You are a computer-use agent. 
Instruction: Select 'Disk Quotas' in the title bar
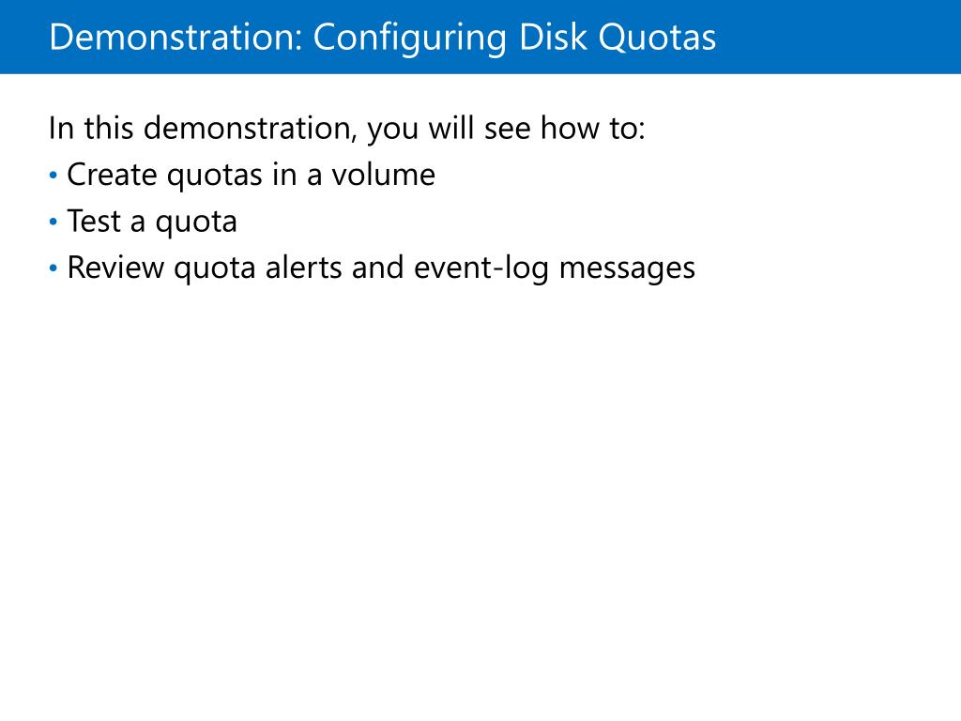[618, 38]
